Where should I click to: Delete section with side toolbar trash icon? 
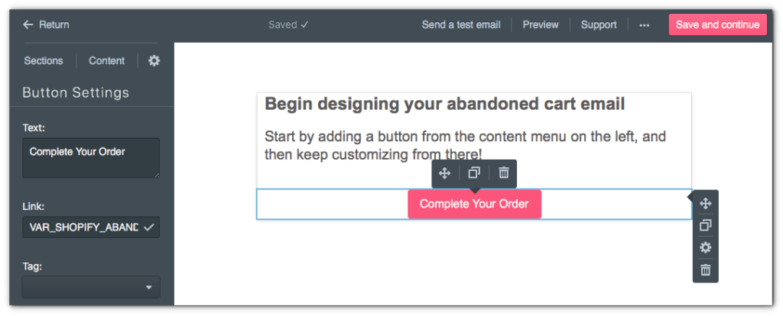click(x=705, y=270)
